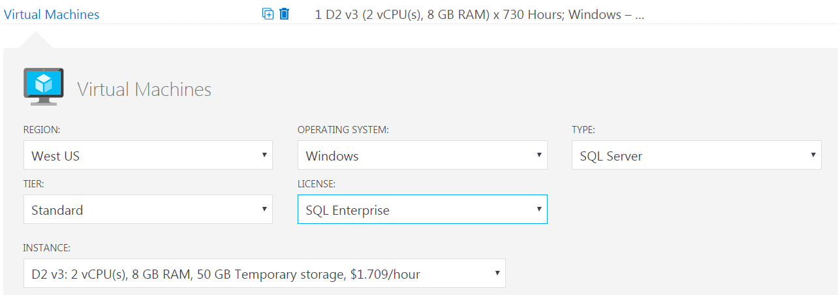Viewport: 838px width, 295px height.
Task: Click the TIER field label
Action: tap(33, 184)
